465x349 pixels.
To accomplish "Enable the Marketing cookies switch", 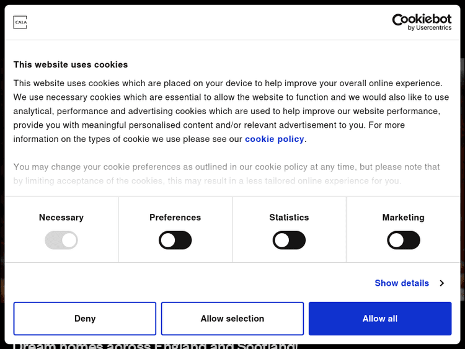I will pos(404,241).
